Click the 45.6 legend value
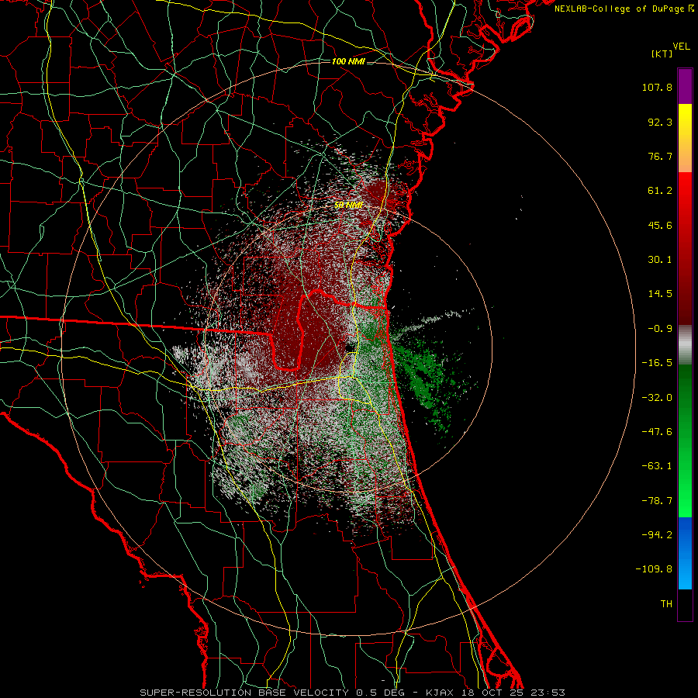 [660, 225]
